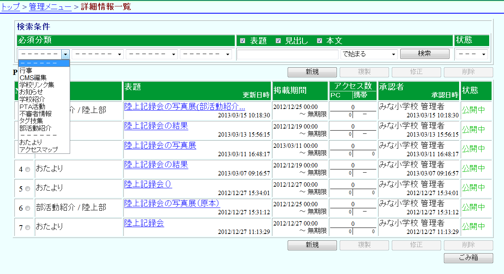Image resolution: width=504 pixels, height=274 pixels.
Task: Open 陸上記録会の写真展(原本) link
Action: pos(171,203)
